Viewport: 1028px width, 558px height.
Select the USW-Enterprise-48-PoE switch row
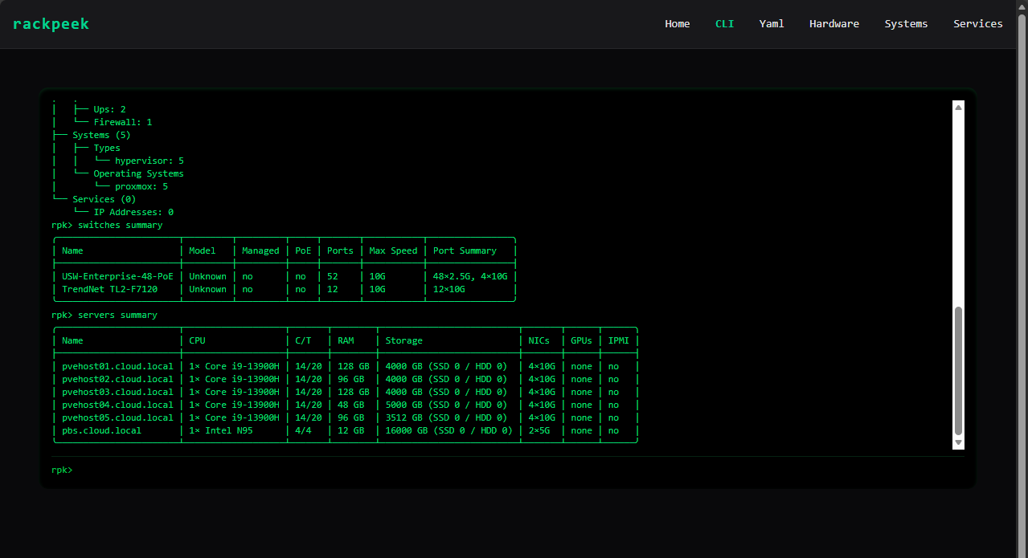point(117,276)
